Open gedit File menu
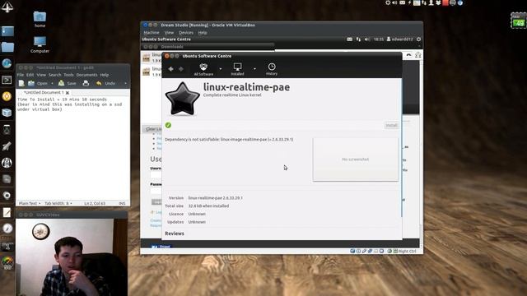Screen dimensions: 527x296 coord(21,75)
